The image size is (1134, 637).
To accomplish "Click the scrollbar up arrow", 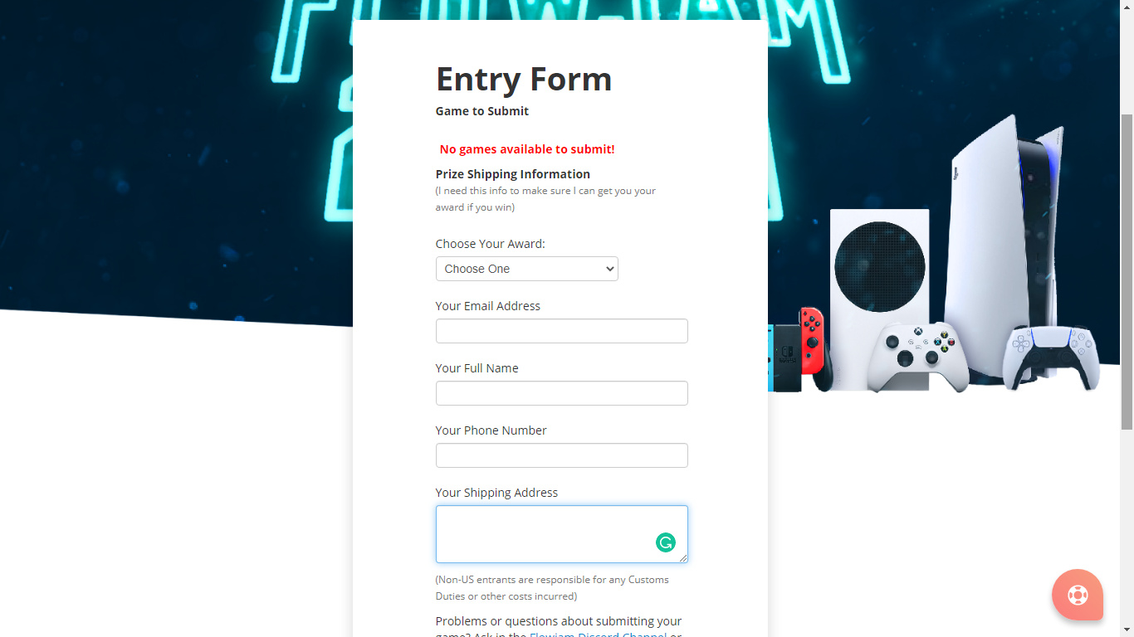I will (1127, 7).
